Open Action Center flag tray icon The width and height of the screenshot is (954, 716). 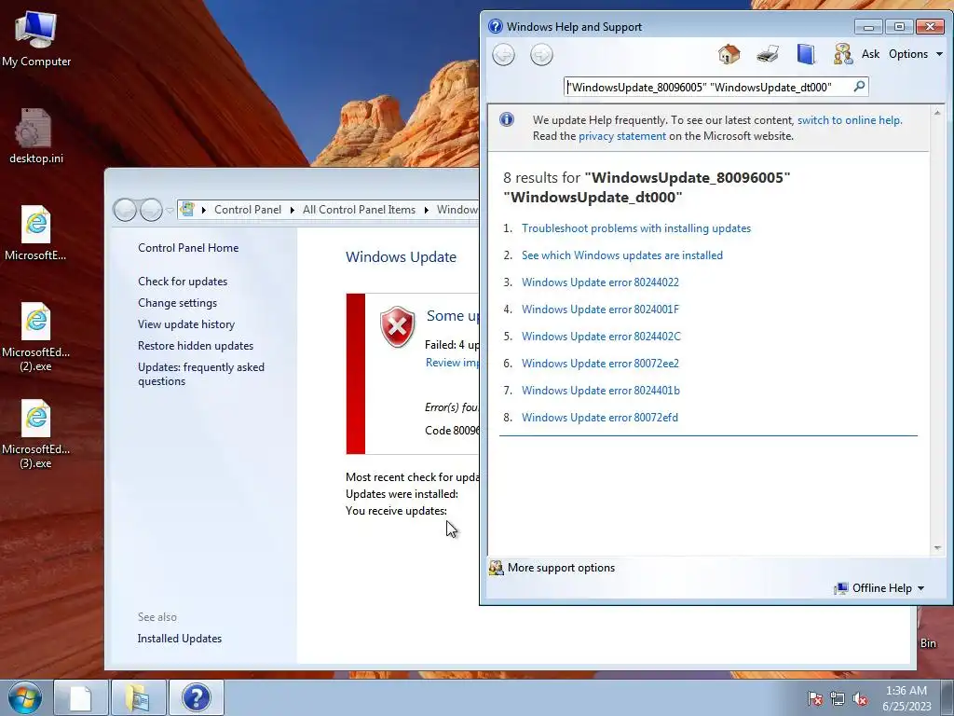pyautogui.click(x=815, y=698)
